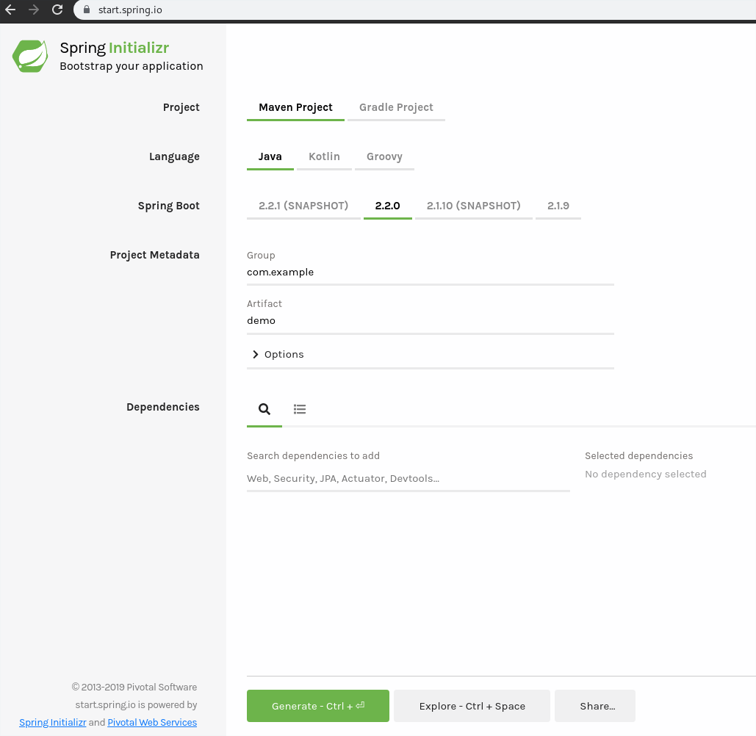Click the padlock icon in address bar

[x=86, y=10]
